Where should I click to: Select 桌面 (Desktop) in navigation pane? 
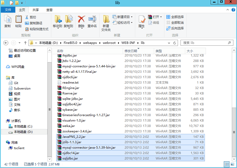(17, 56)
